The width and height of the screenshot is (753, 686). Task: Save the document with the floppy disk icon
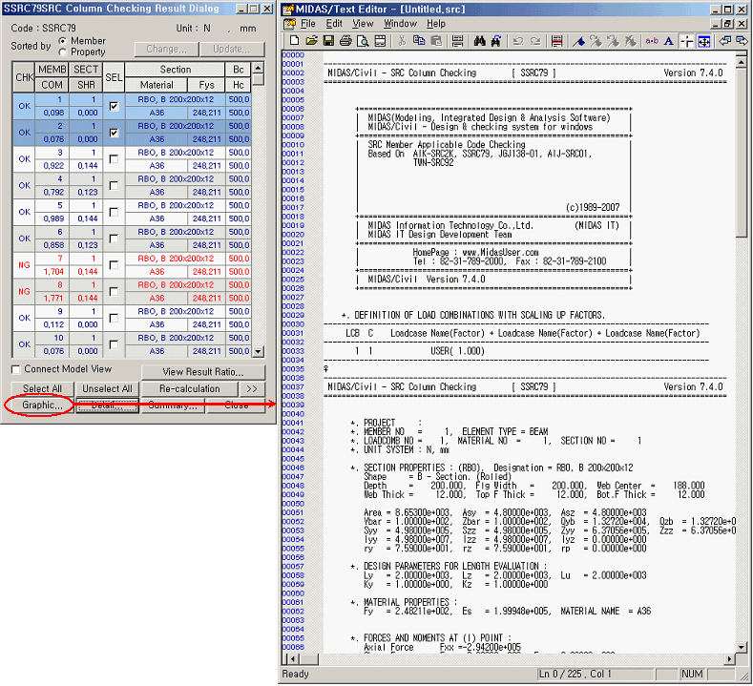(x=328, y=41)
